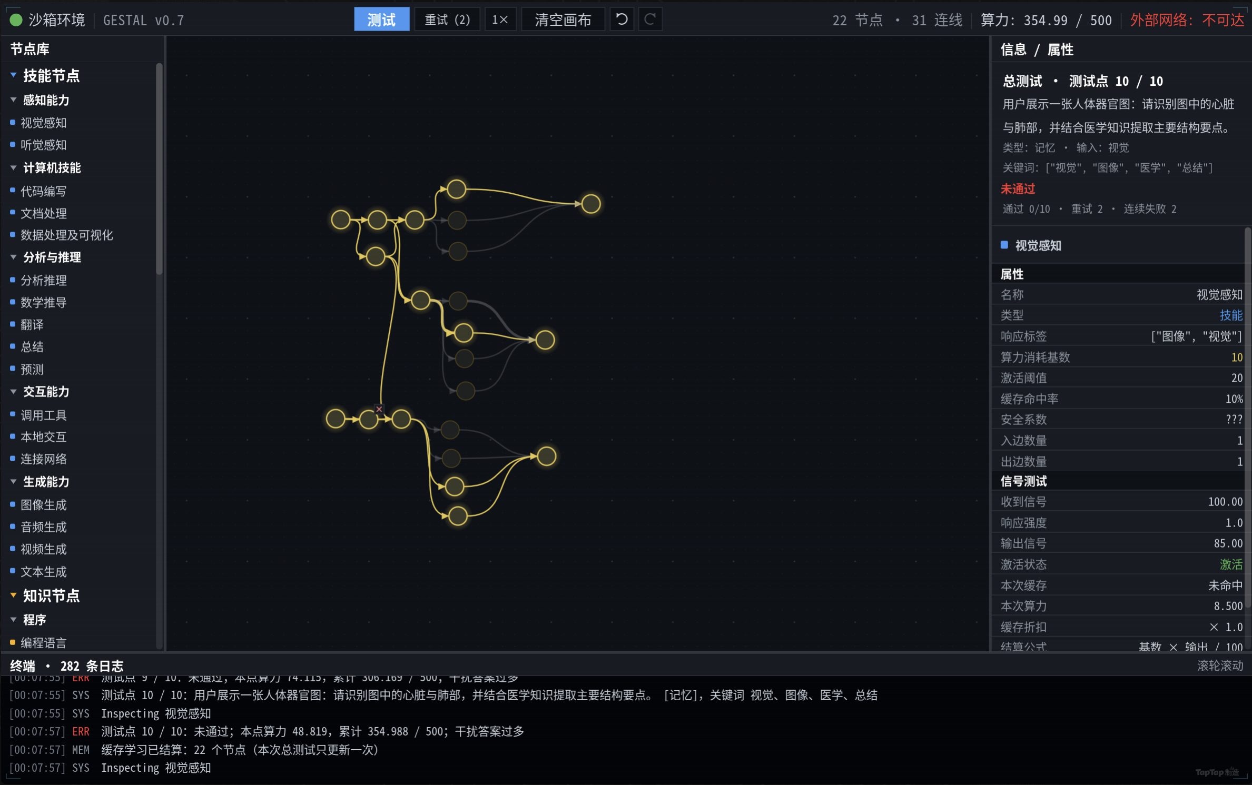Click the 技能 type value
Image resolution: width=1252 pixels, height=785 pixels.
pyautogui.click(x=1231, y=315)
